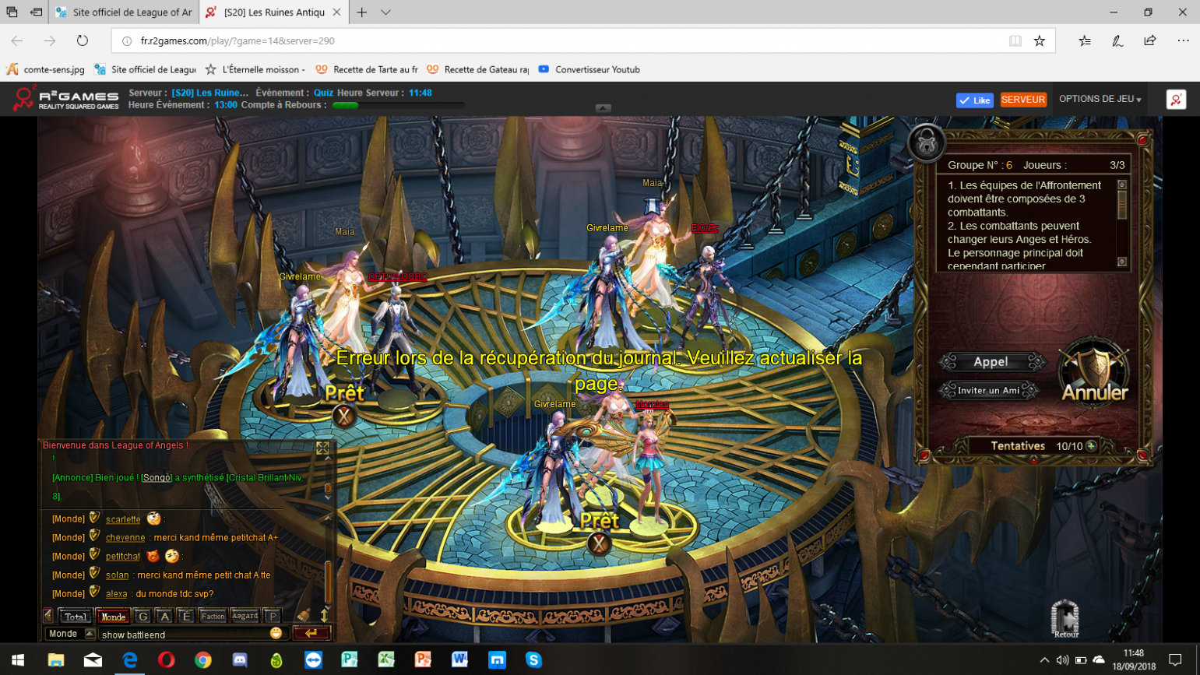Expand chat window with corner arrows icon
This screenshot has width=1200, height=675.
click(x=322, y=448)
